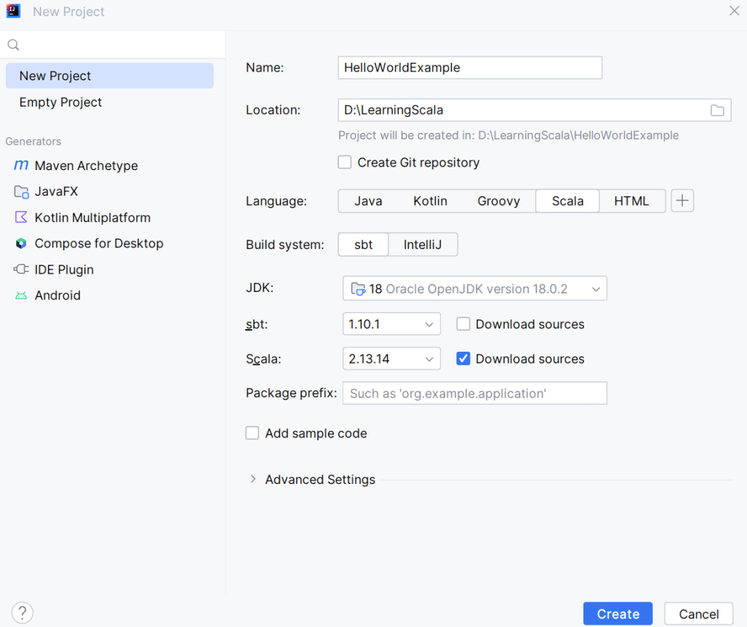The width and height of the screenshot is (747, 627).
Task: Click the JavaFX folder icon
Action: point(21,191)
